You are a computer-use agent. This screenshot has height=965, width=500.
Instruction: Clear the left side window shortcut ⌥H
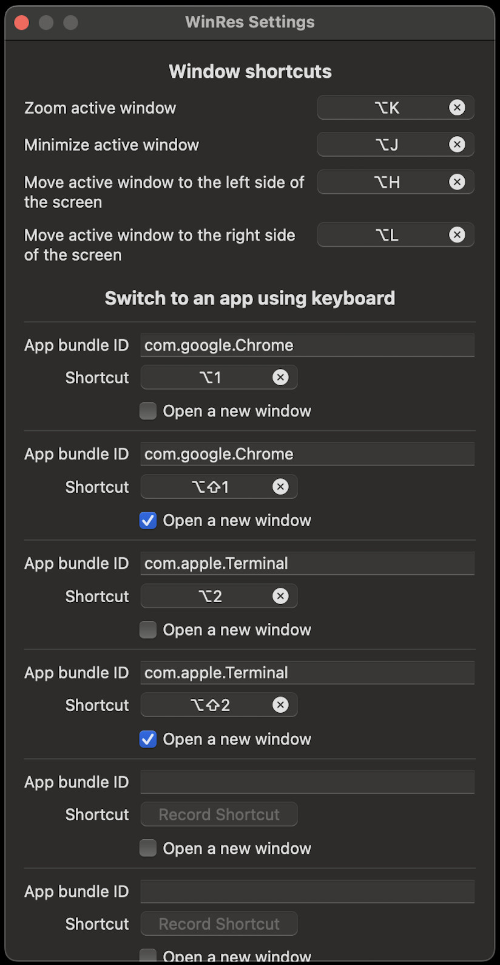point(457,182)
